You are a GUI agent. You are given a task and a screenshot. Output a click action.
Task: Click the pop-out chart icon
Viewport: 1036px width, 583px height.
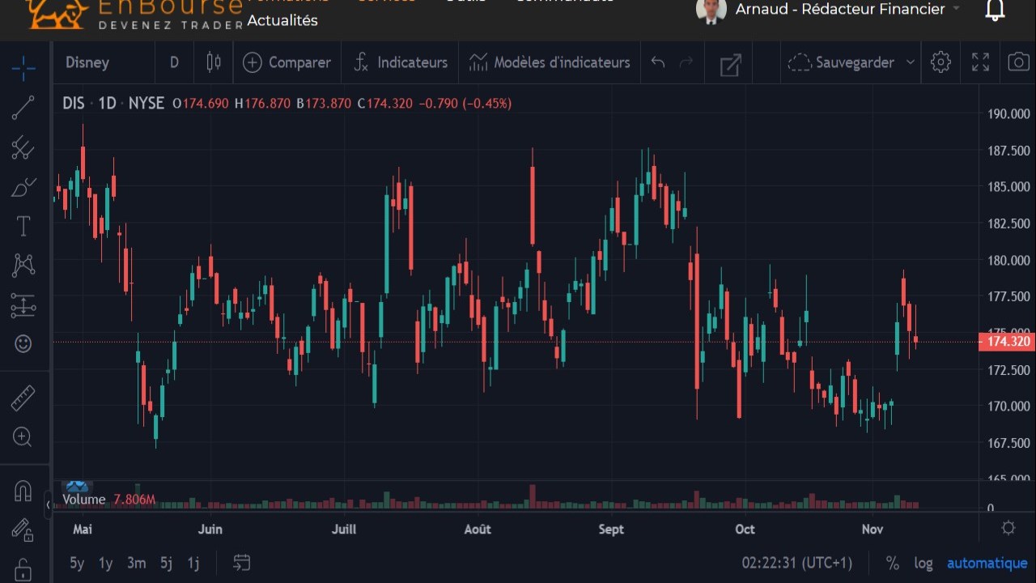(x=731, y=65)
